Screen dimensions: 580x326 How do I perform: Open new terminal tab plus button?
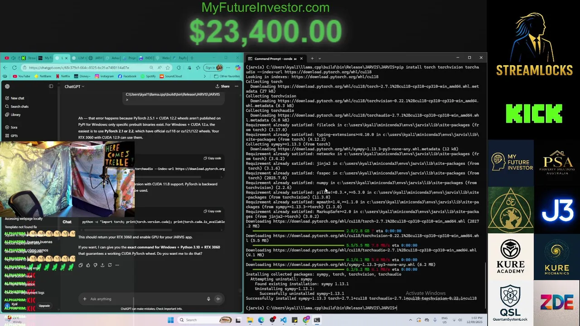click(312, 58)
